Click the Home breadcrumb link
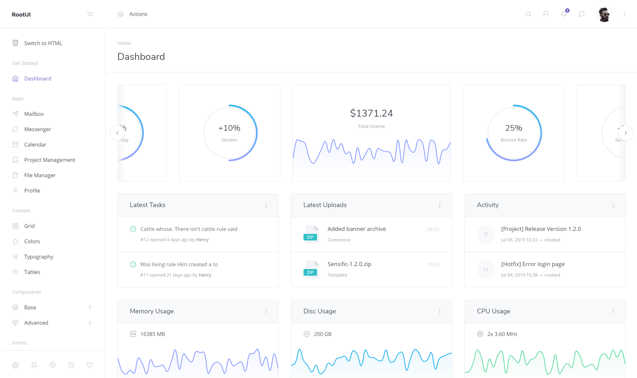Viewport: 637px width, 378px height. pyautogui.click(x=124, y=43)
